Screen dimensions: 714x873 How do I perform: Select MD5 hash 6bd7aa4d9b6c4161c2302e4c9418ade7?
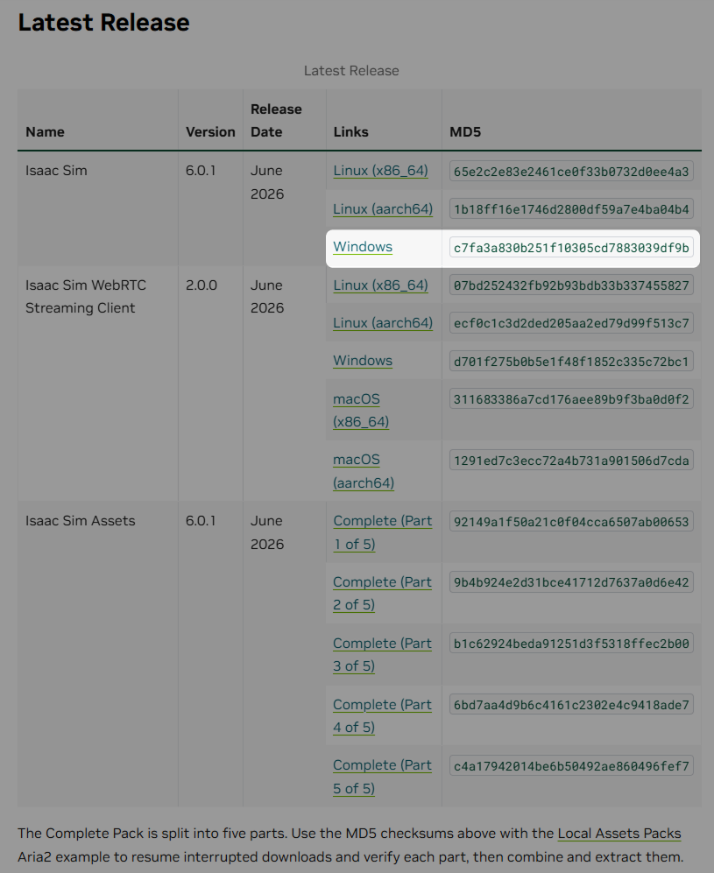tap(571, 705)
